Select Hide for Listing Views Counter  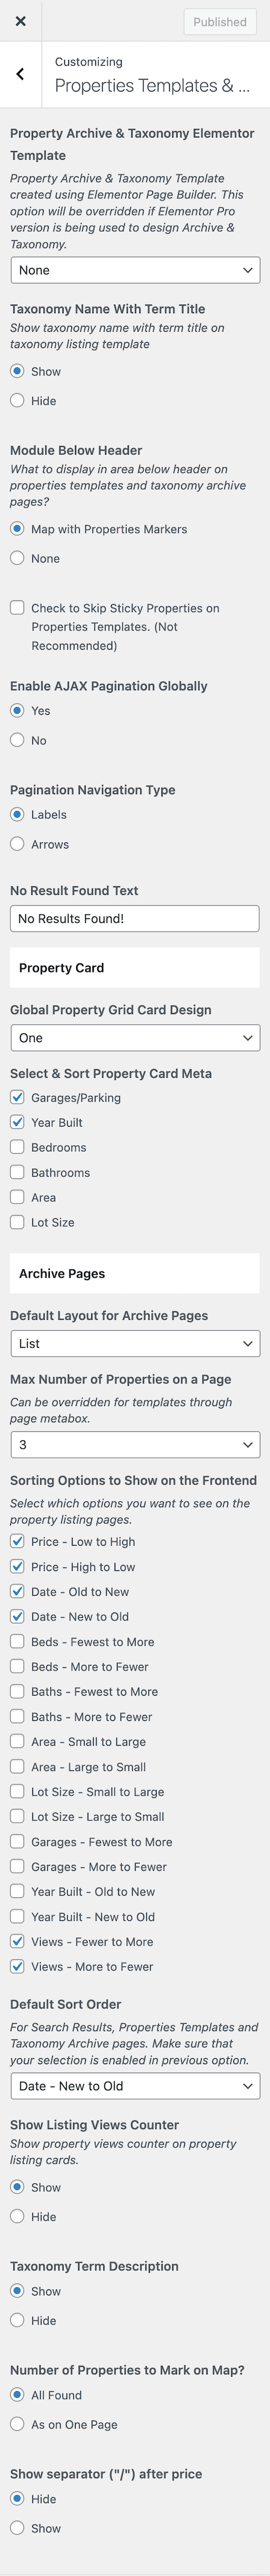(x=17, y=2217)
